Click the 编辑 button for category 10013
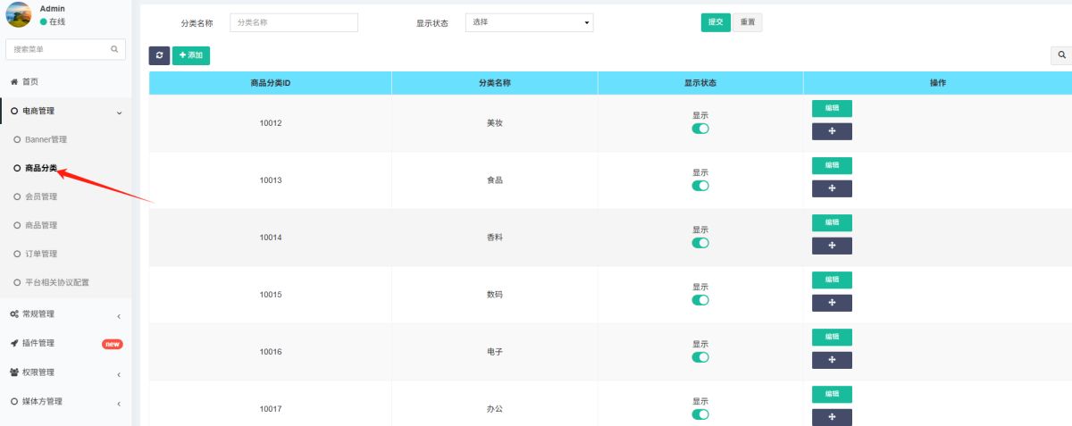Screen dimensions: 1072x426 [832, 165]
